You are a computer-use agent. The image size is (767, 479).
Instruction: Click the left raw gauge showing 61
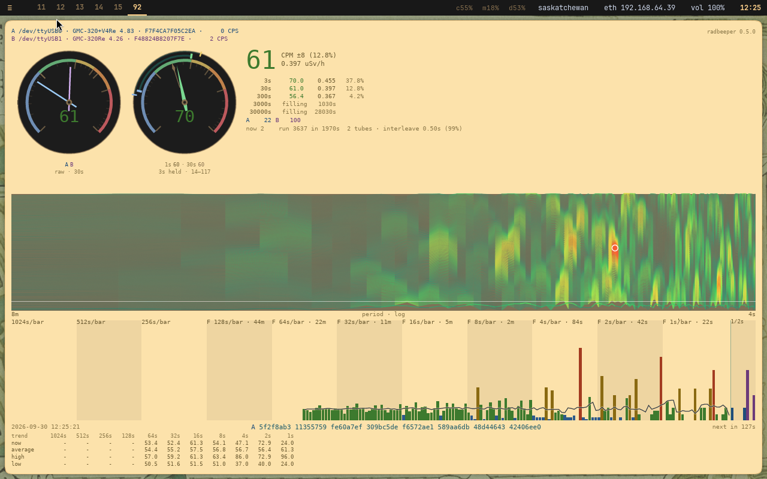pyautogui.click(x=69, y=102)
